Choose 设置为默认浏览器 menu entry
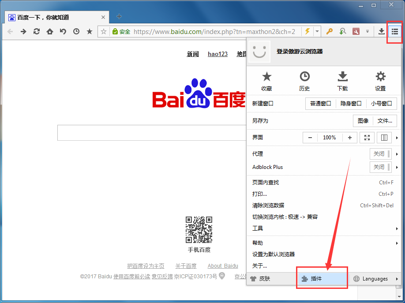 click(x=323, y=254)
